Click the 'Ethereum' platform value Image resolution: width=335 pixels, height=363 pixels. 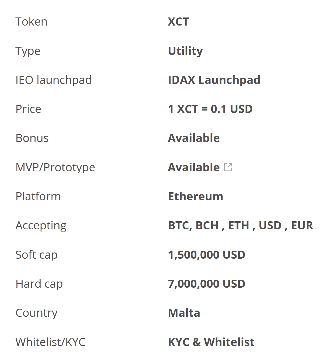196,196
